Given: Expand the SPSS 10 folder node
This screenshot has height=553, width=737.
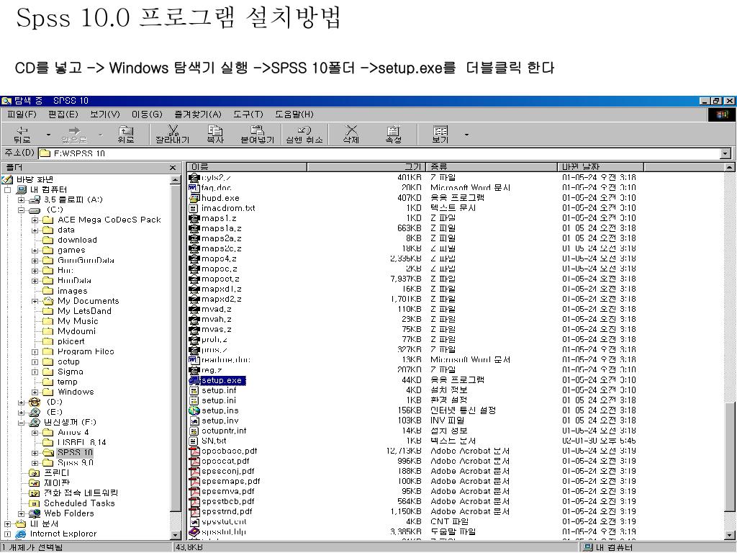Looking at the screenshot, I should coord(35,454).
